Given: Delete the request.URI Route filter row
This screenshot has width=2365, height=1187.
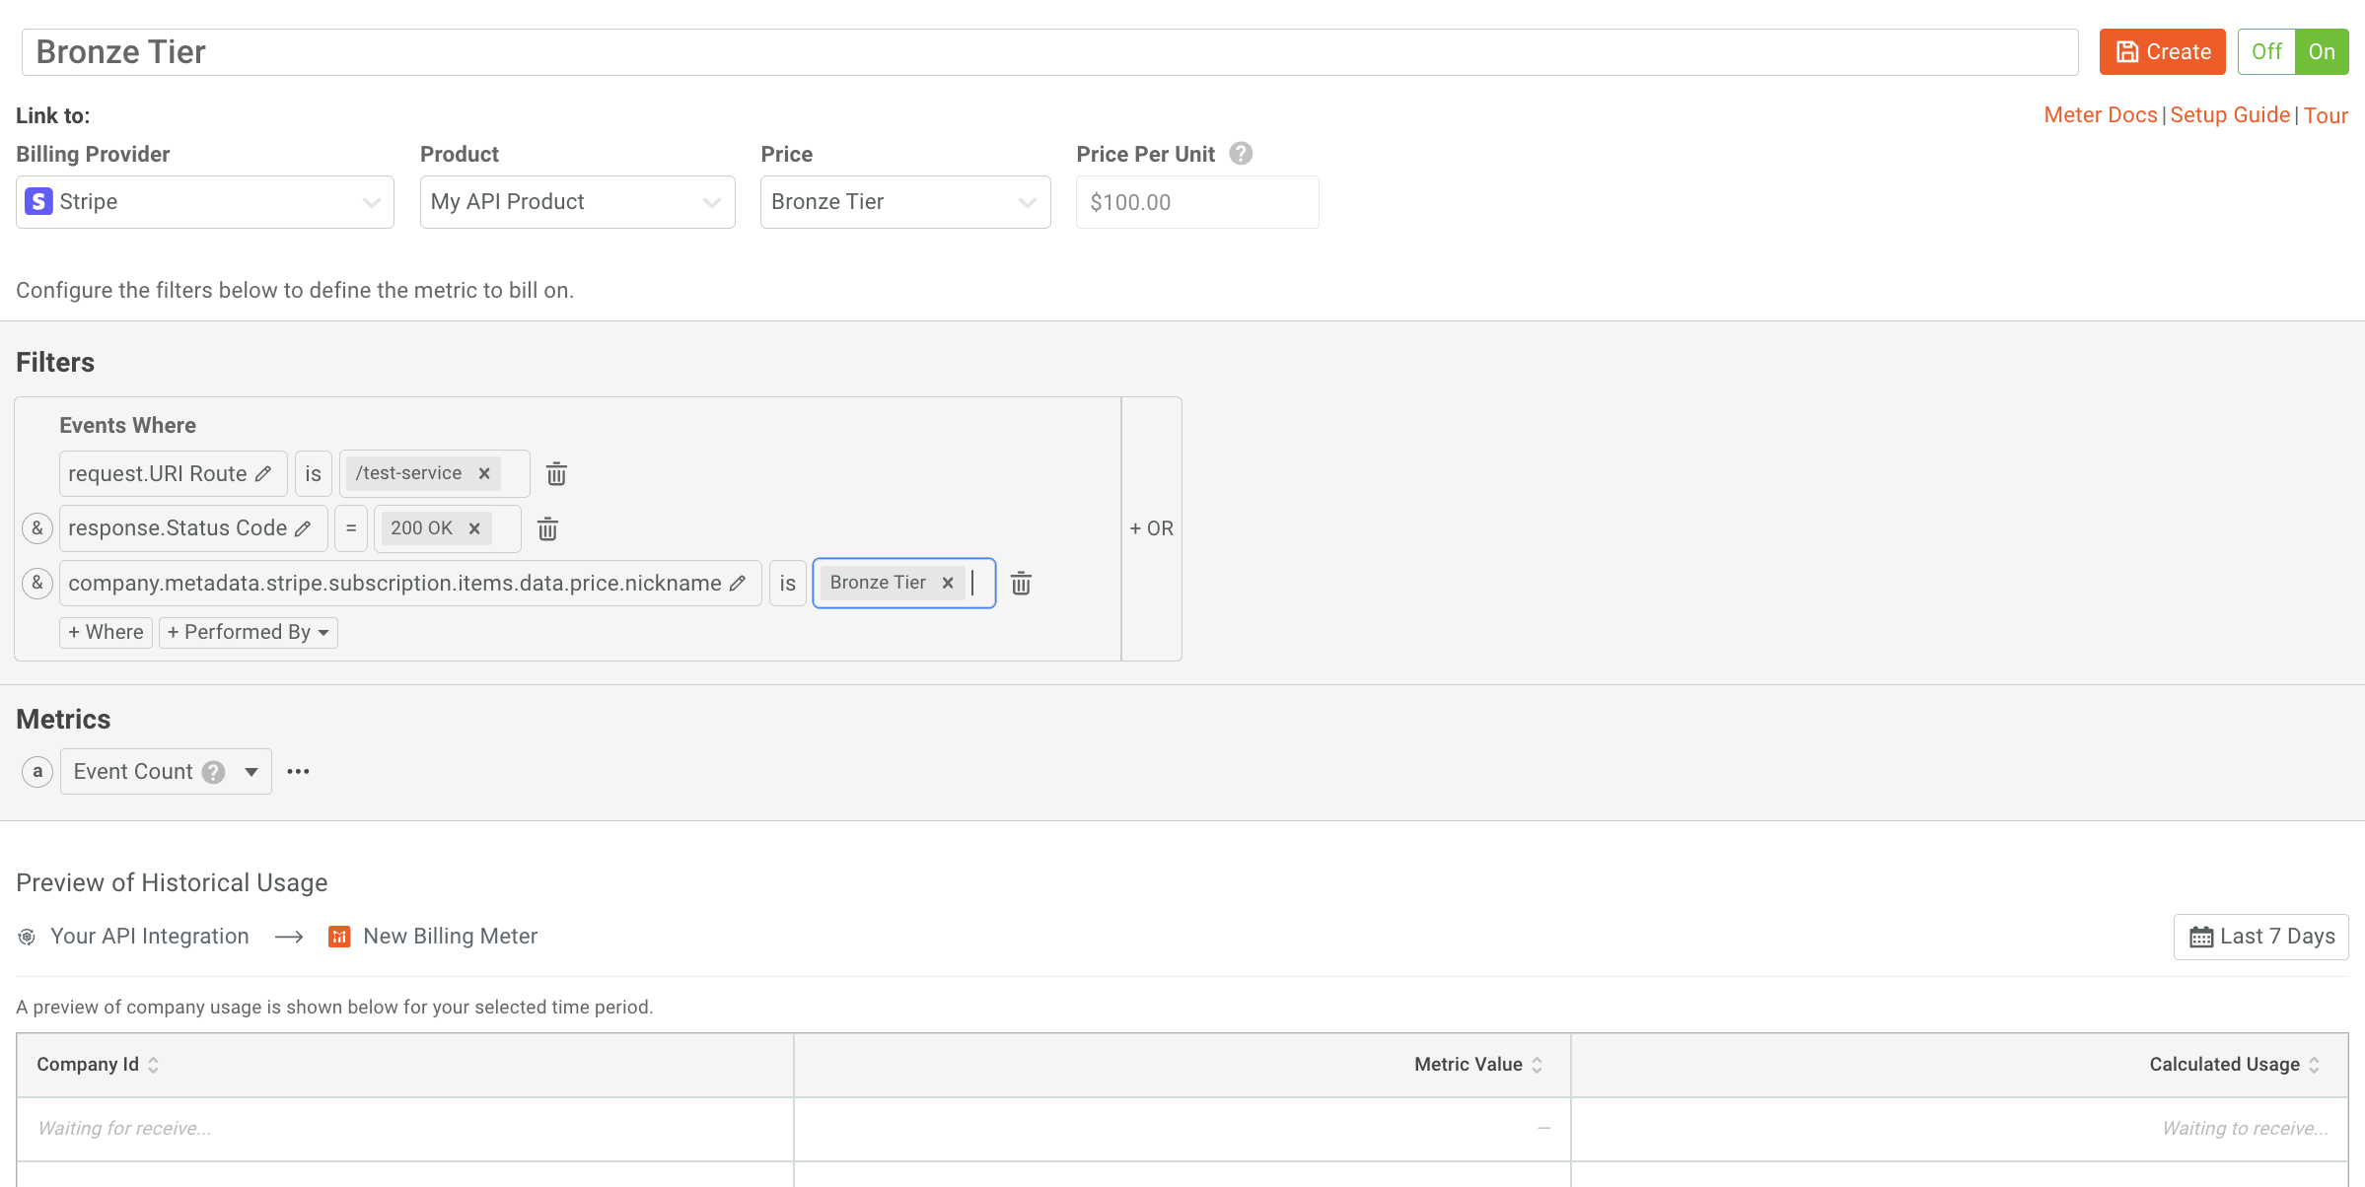Looking at the screenshot, I should [x=556, y=474].
